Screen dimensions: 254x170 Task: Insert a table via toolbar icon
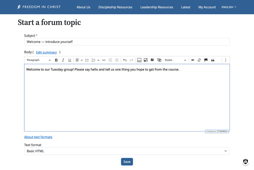pyautogui.click(x=152, y=60)
